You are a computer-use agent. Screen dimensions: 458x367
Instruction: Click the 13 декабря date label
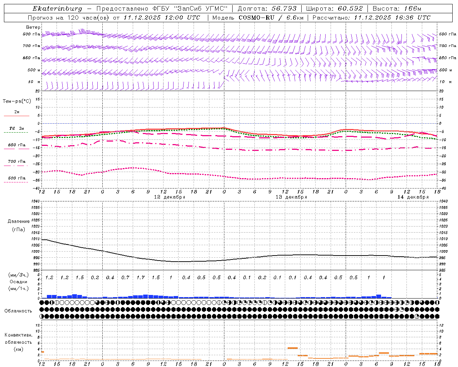(291, 197)
